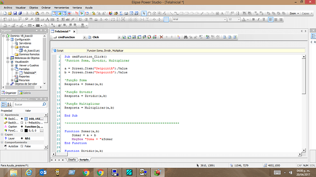Image resolution: width=316 pixels, height=177 pixels.
Task: Select vb_licao10.prj file in tree
Action: point(32,51)
